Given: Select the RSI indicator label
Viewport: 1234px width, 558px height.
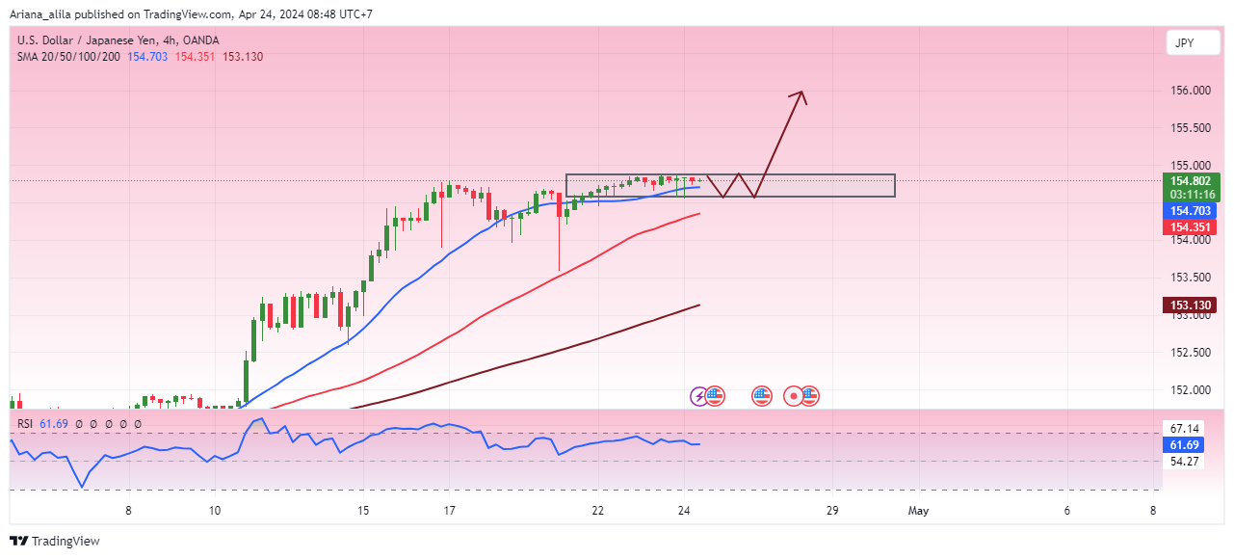Looking at the screenshot, I should (25, 423).
